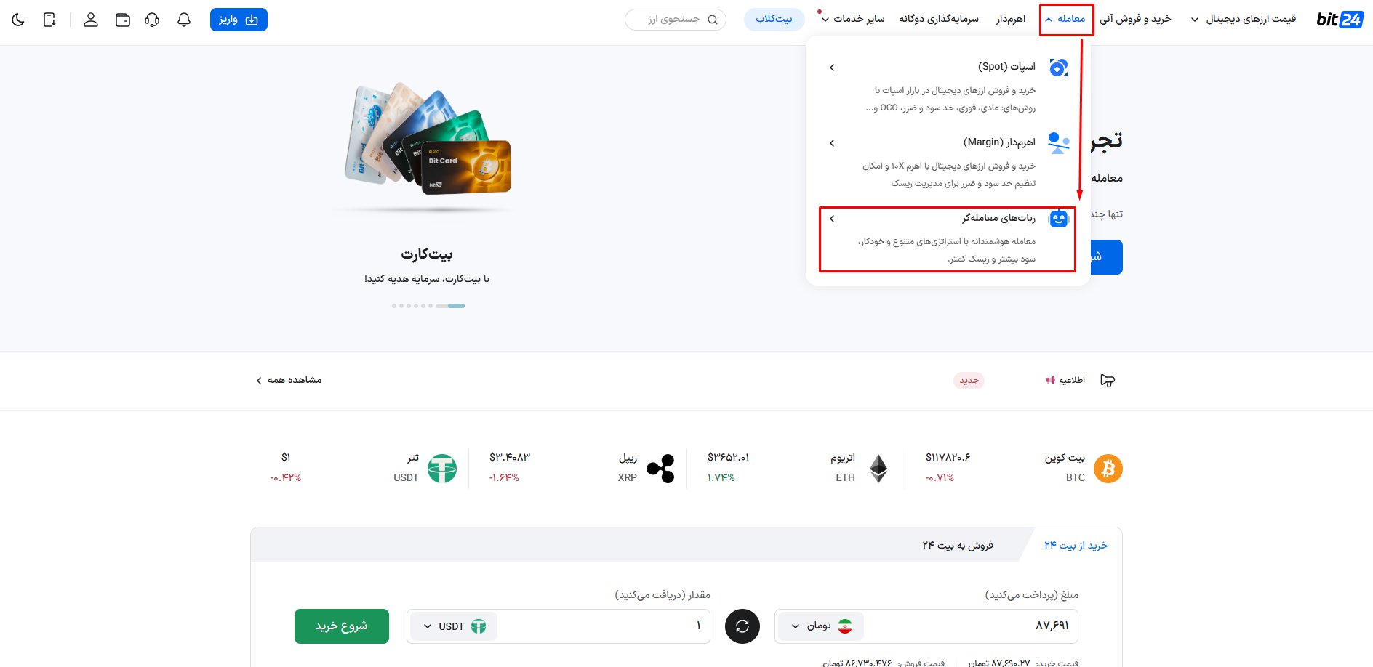Swap currencies with the circular arrows button
Image resolution: width=1373 pixels, height=667 pixels.
(742, 626)
